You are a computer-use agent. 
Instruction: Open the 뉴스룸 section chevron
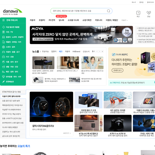coord(40,51)
